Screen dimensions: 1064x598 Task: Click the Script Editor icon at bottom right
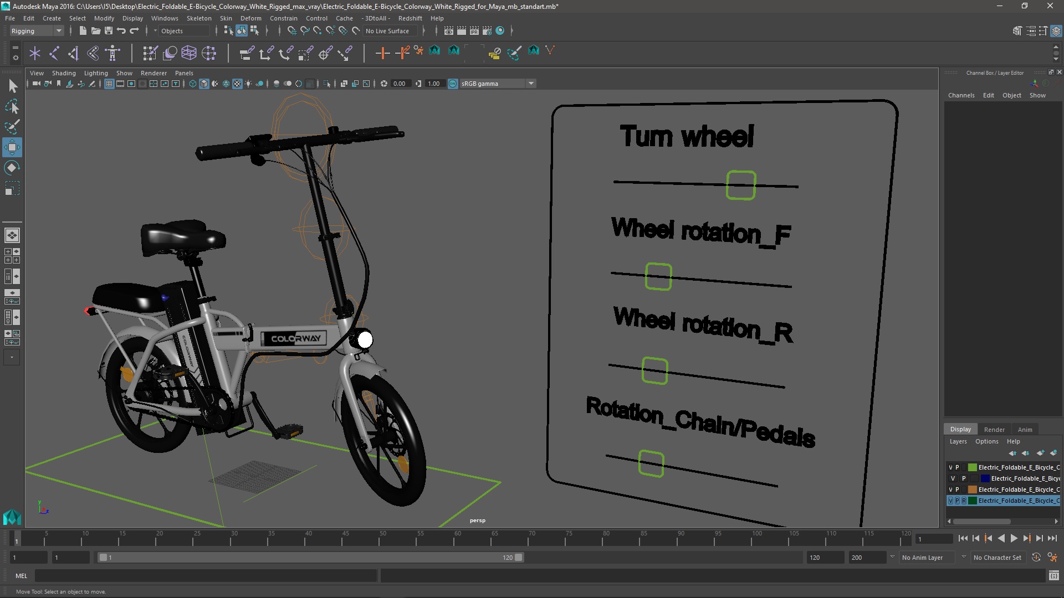click(1053, 576)
